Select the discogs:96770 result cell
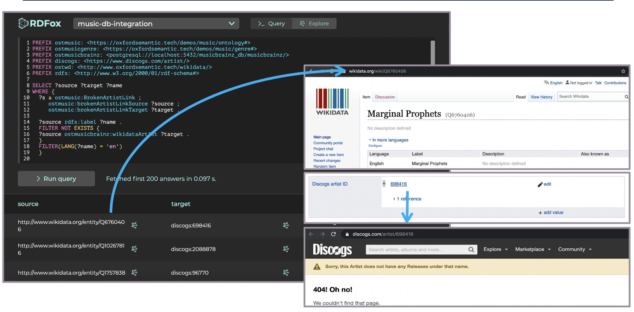The width and height of the screenshot is (634, 312). point(190,273)
